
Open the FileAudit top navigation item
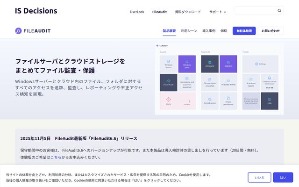pyautogui.click(x=159, y=12)
